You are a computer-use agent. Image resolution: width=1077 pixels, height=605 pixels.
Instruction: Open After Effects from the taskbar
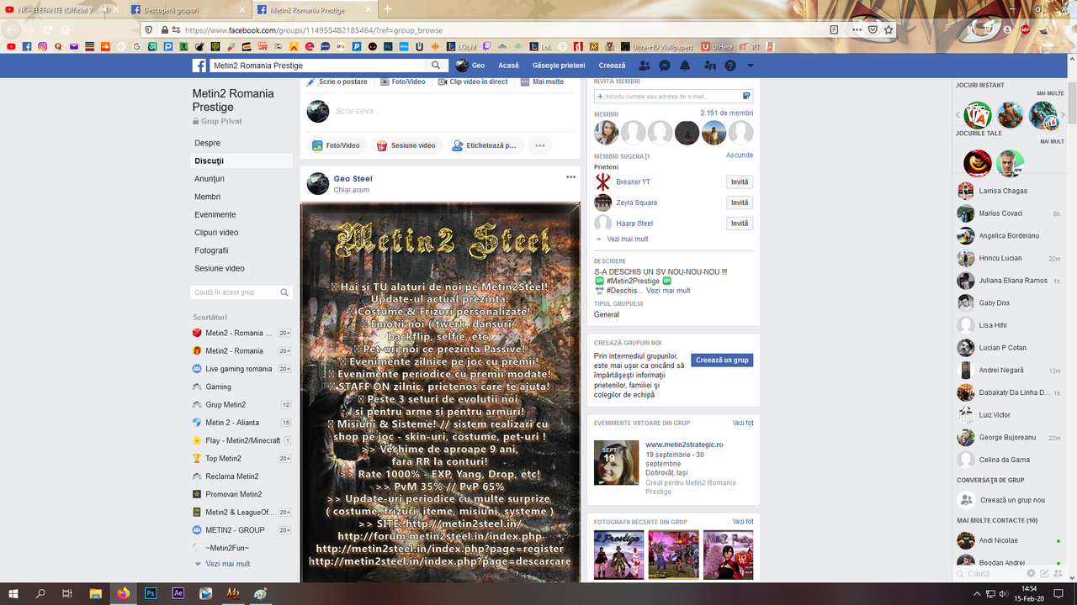[x=178, y=593]
